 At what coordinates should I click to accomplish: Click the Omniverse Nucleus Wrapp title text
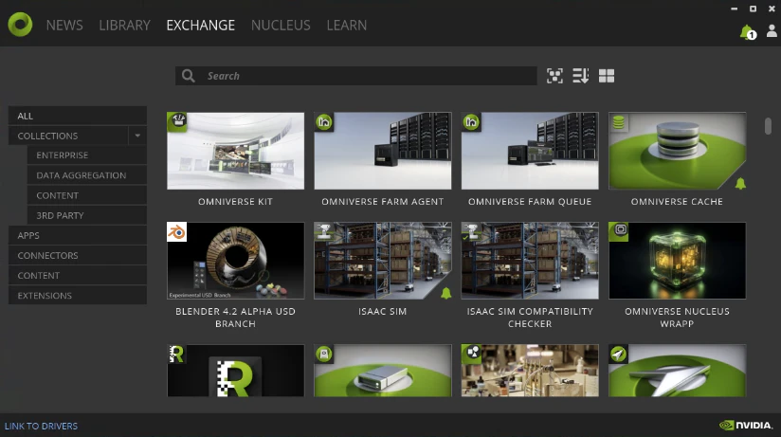point(677,318)
